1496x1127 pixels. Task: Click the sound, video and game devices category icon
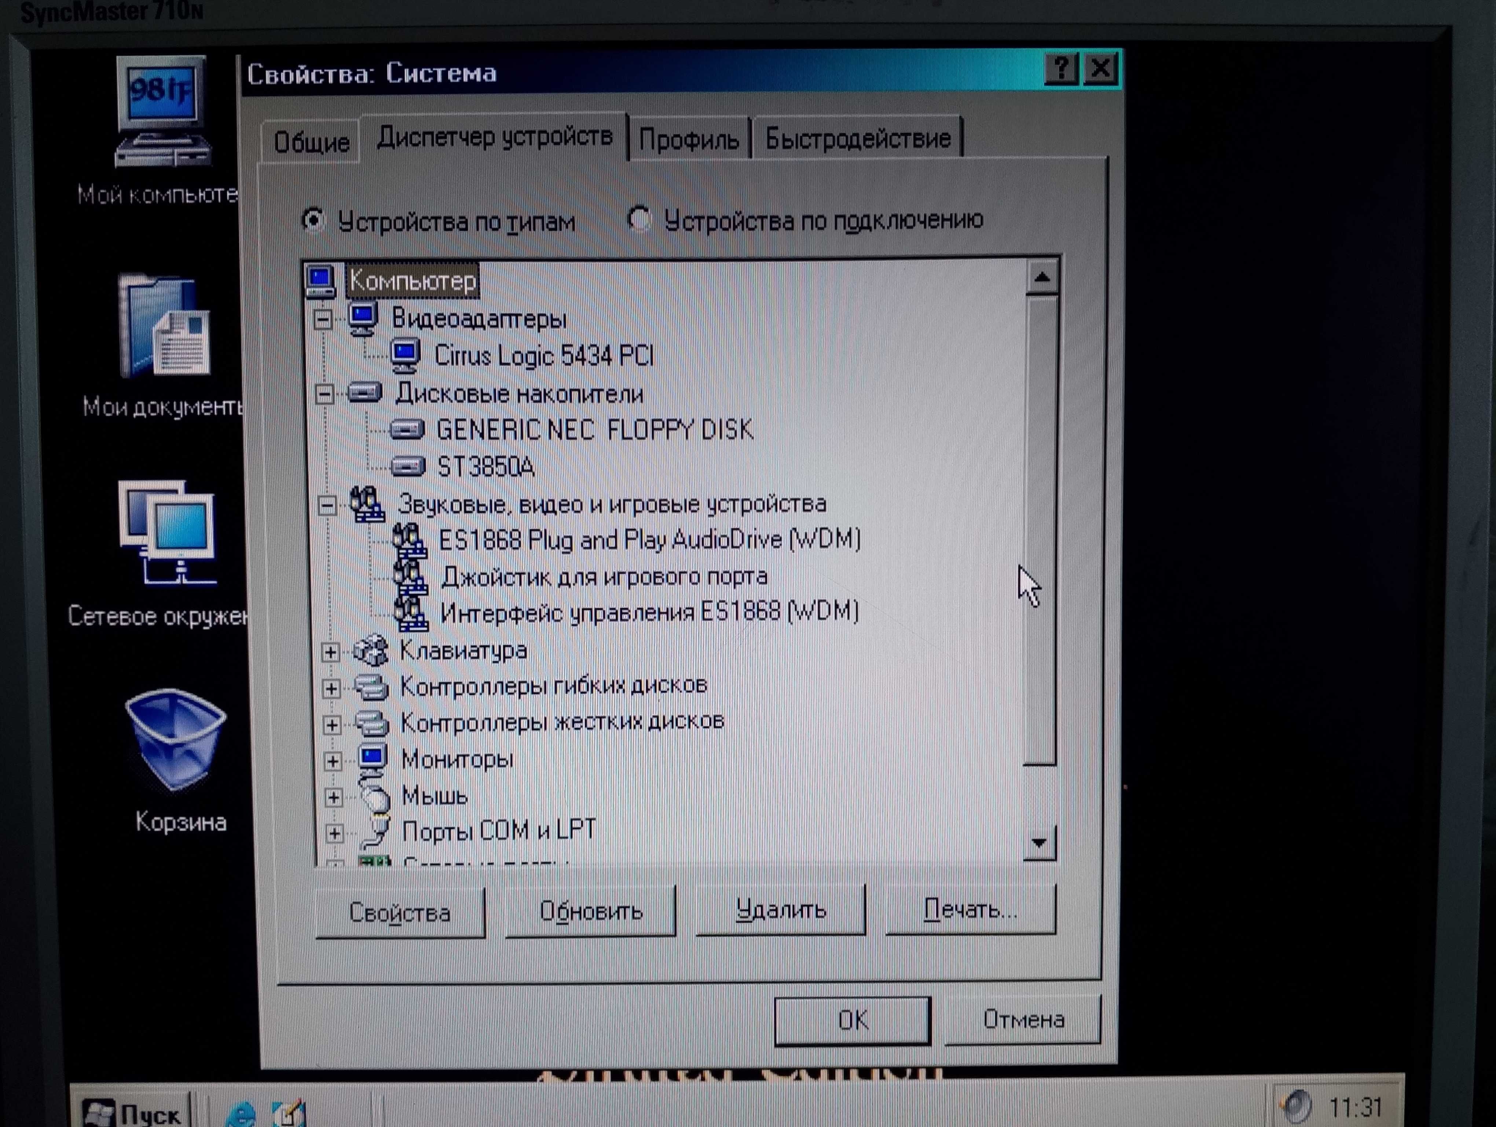(x=367, y=504)
